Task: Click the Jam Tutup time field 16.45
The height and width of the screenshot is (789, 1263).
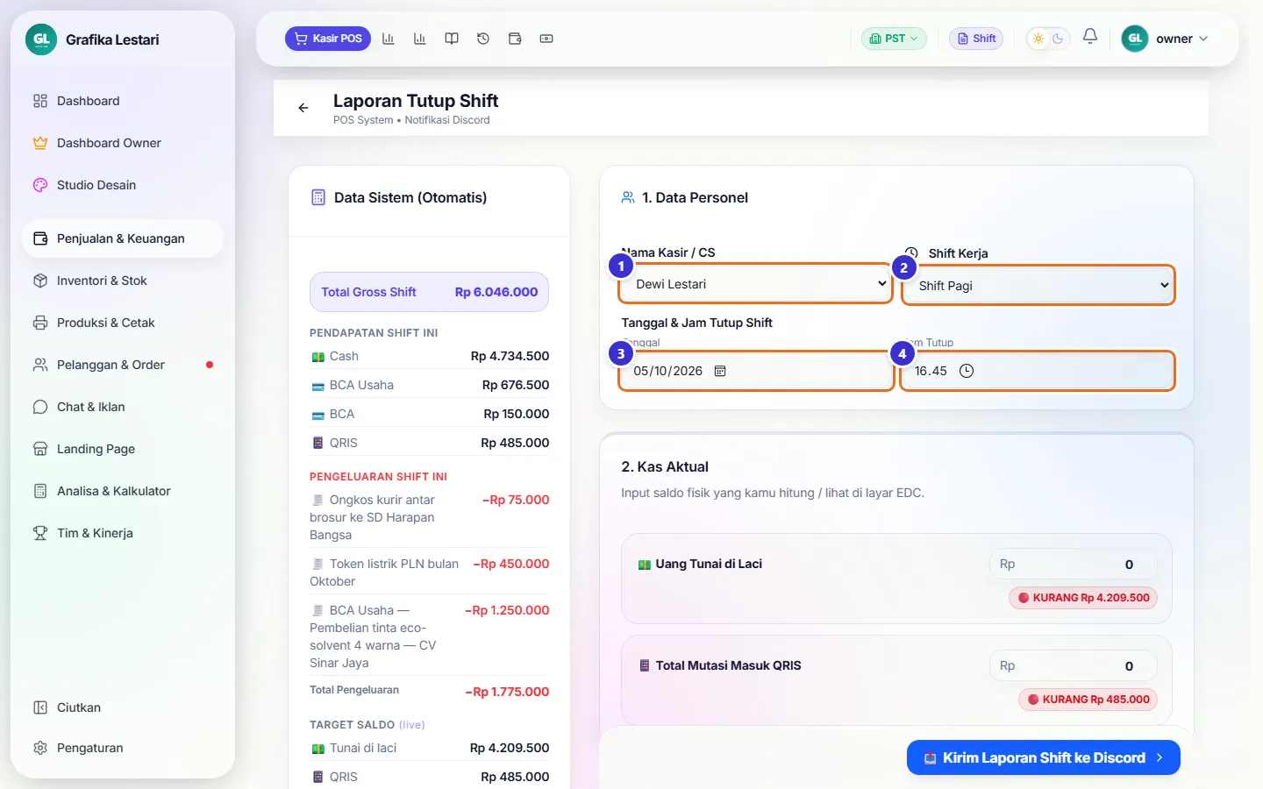Action: 1038,371
